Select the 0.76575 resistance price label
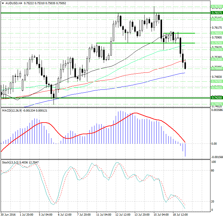The height and width of the screenshot is (218, 223). (x=216, y=13)
